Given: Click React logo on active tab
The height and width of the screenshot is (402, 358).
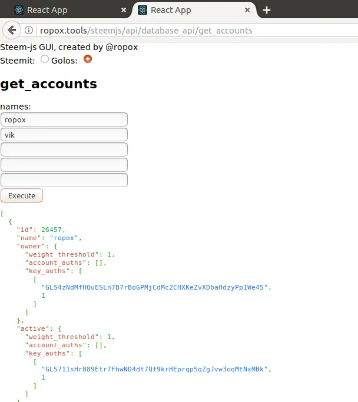Looking at the screenshot, I should point(142,10).
